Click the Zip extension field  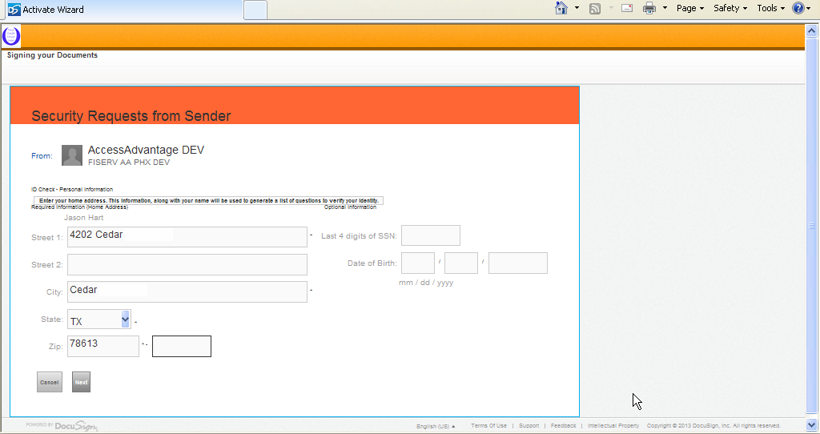point(182,346)
